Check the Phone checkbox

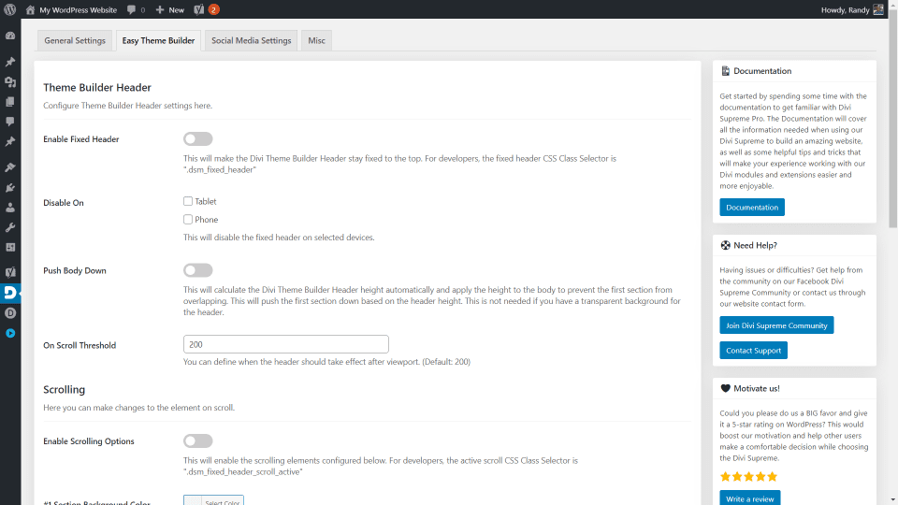point(188,220)
